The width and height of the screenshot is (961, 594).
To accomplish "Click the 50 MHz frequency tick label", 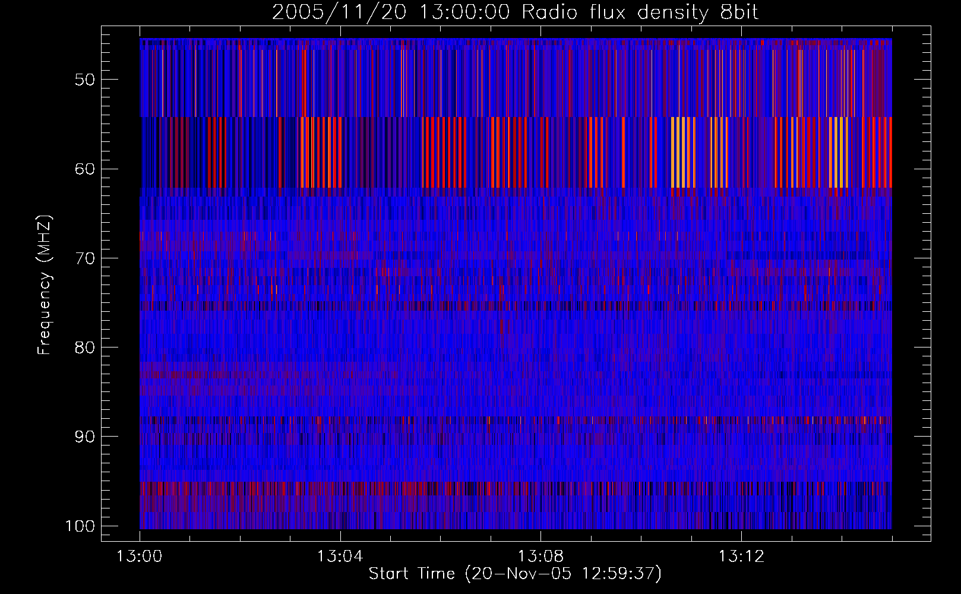I will [84, 80].
